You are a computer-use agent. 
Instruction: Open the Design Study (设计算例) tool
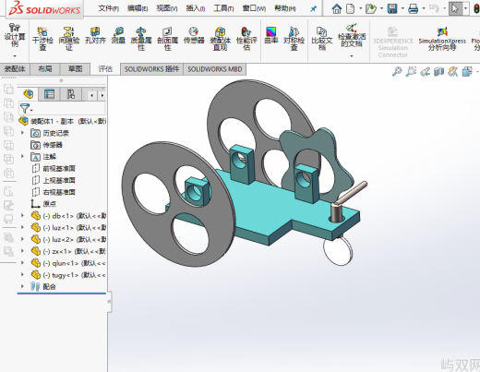click(x=15, y=35)
